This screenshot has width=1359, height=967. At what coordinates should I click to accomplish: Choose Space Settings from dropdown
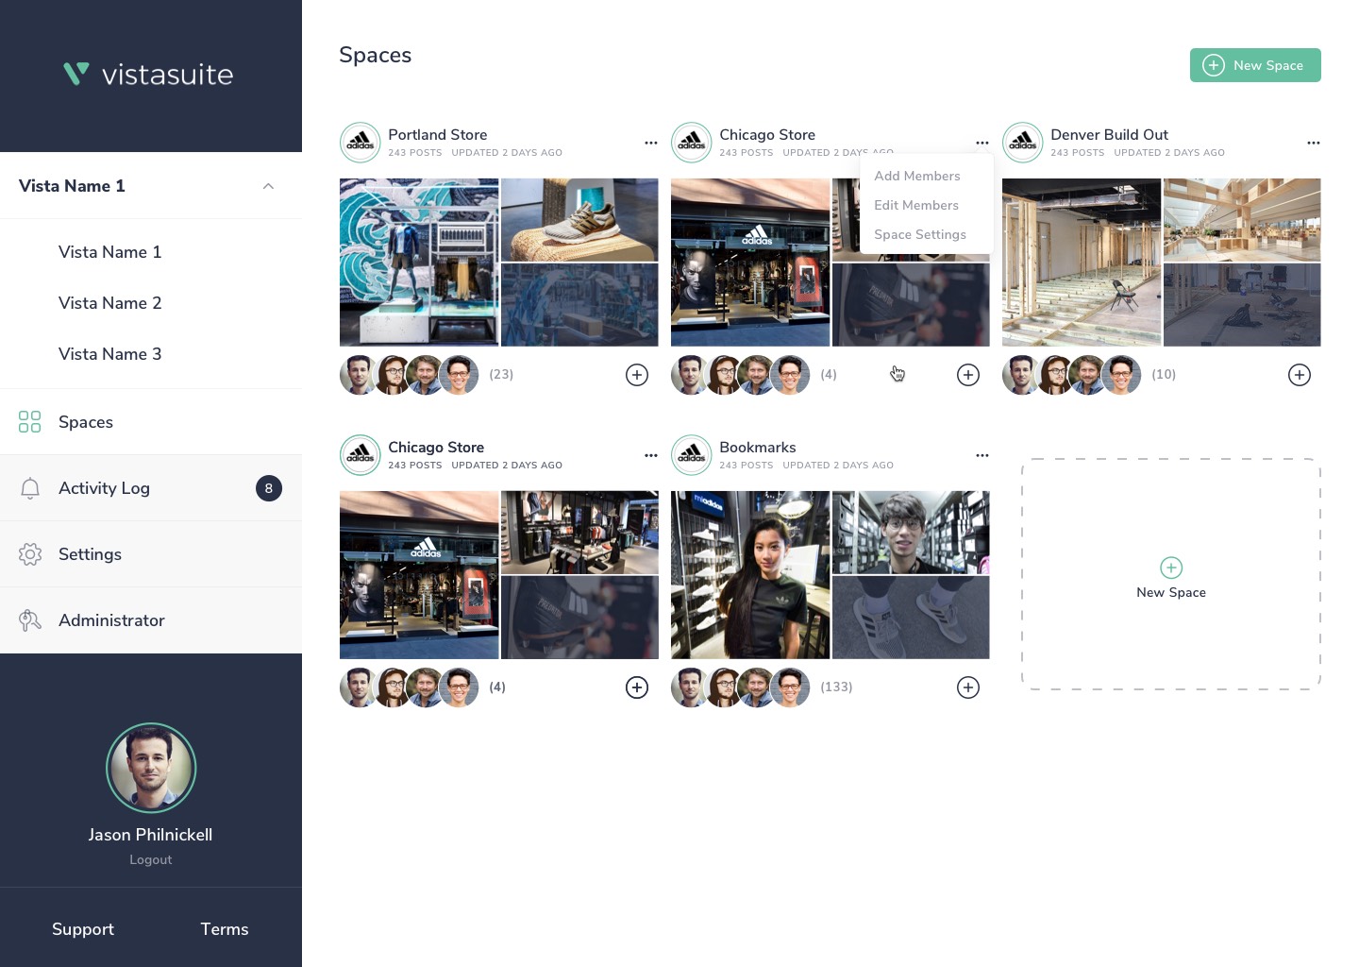pos(920,234)
